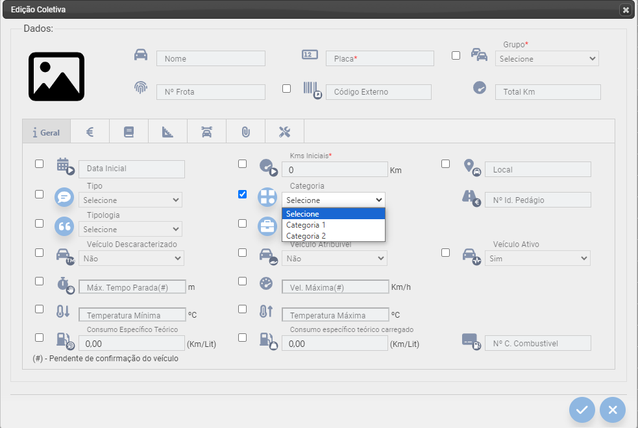
Task: Enable the Local checkbox
Action: [445, 163]
